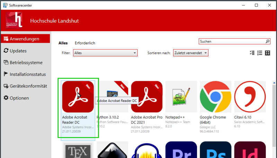Switch to multi-select checklist view
Viewport: 277px width, 158px height.
(252, 53)
